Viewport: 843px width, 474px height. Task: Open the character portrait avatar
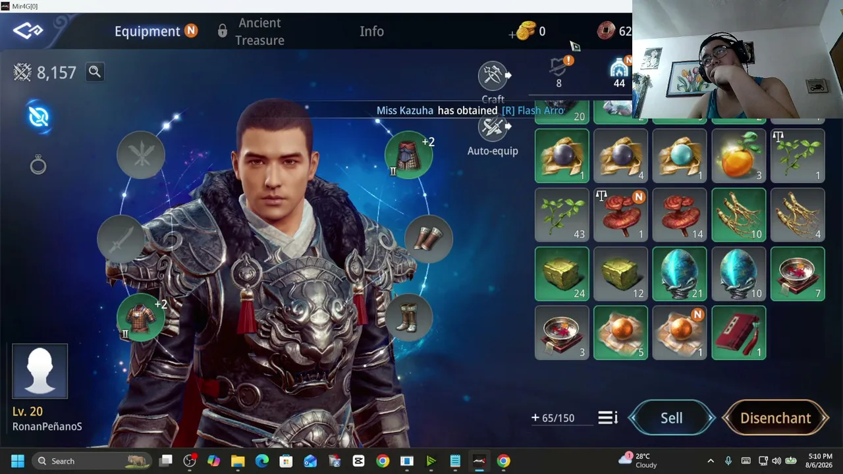40,371
